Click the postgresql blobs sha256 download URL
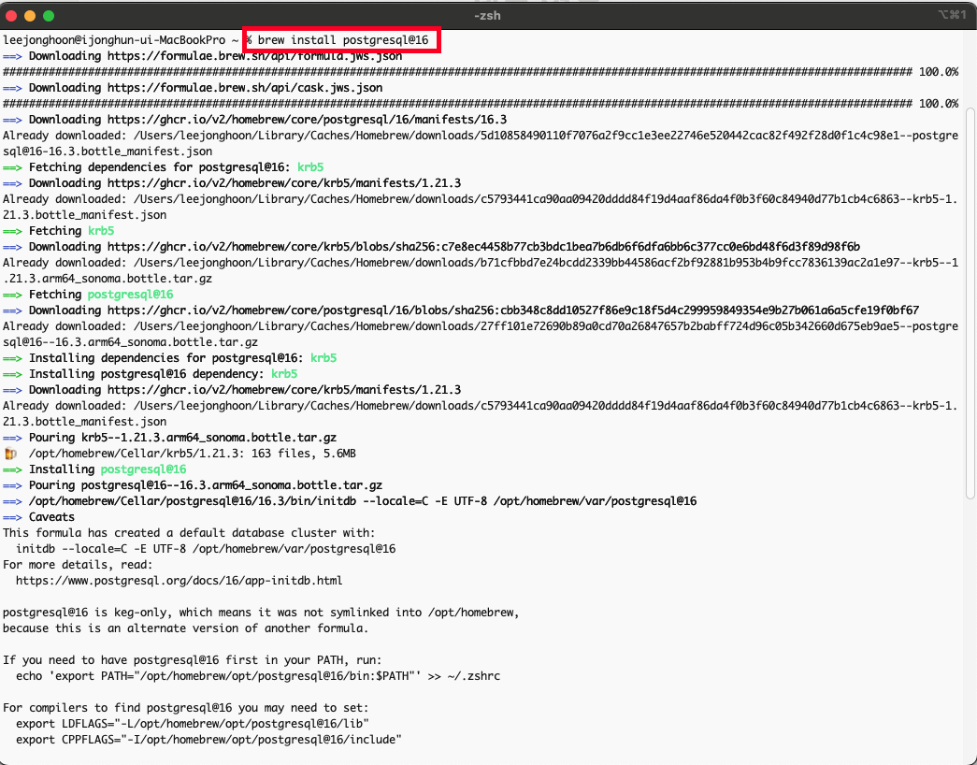Screen dimensions: 977x765 [x=512, y=310]
